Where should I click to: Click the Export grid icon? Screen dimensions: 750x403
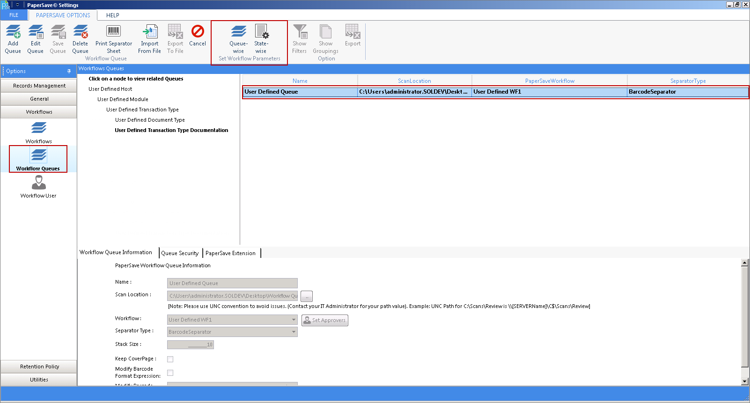353,32
